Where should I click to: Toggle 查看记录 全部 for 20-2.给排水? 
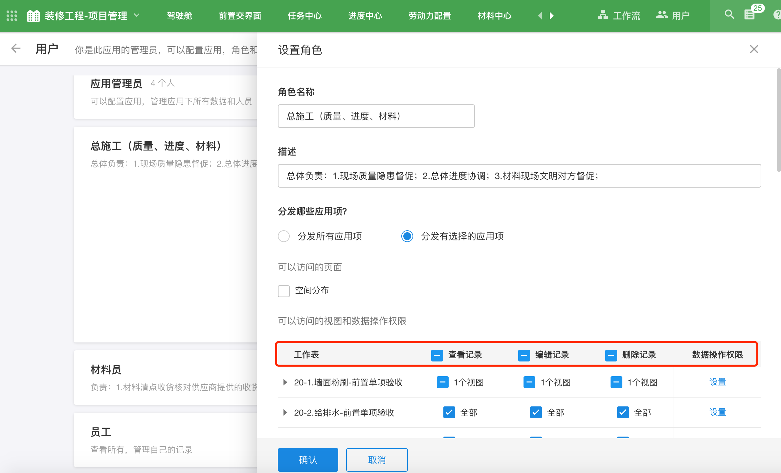[x=449, y=412]
